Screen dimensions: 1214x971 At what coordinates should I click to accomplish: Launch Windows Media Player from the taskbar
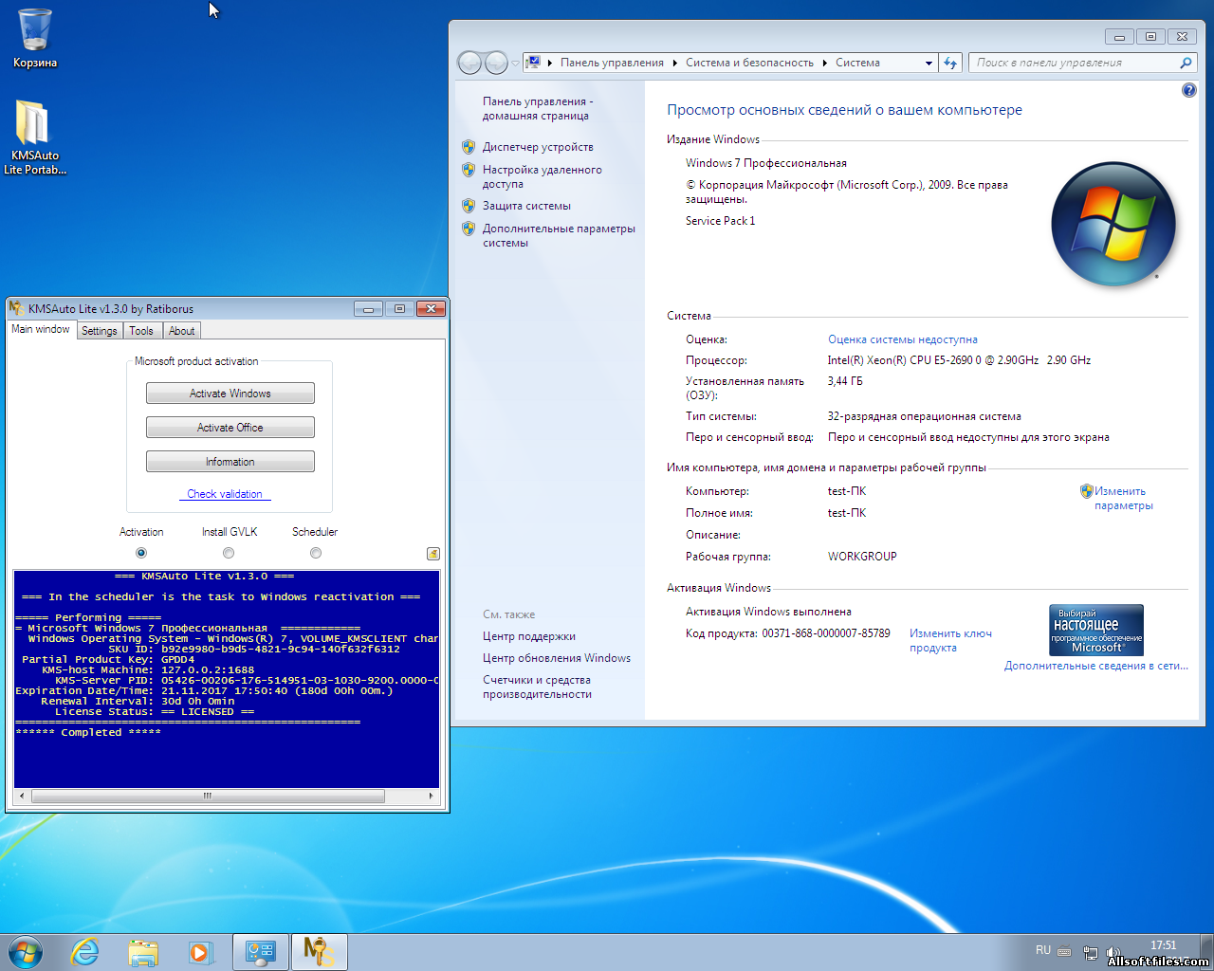click(x=201, y=952)
